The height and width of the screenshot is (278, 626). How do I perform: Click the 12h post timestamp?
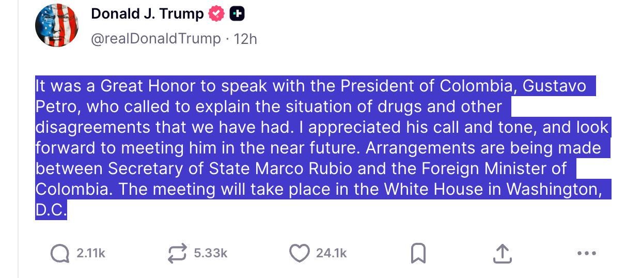(x=245, y=39)
